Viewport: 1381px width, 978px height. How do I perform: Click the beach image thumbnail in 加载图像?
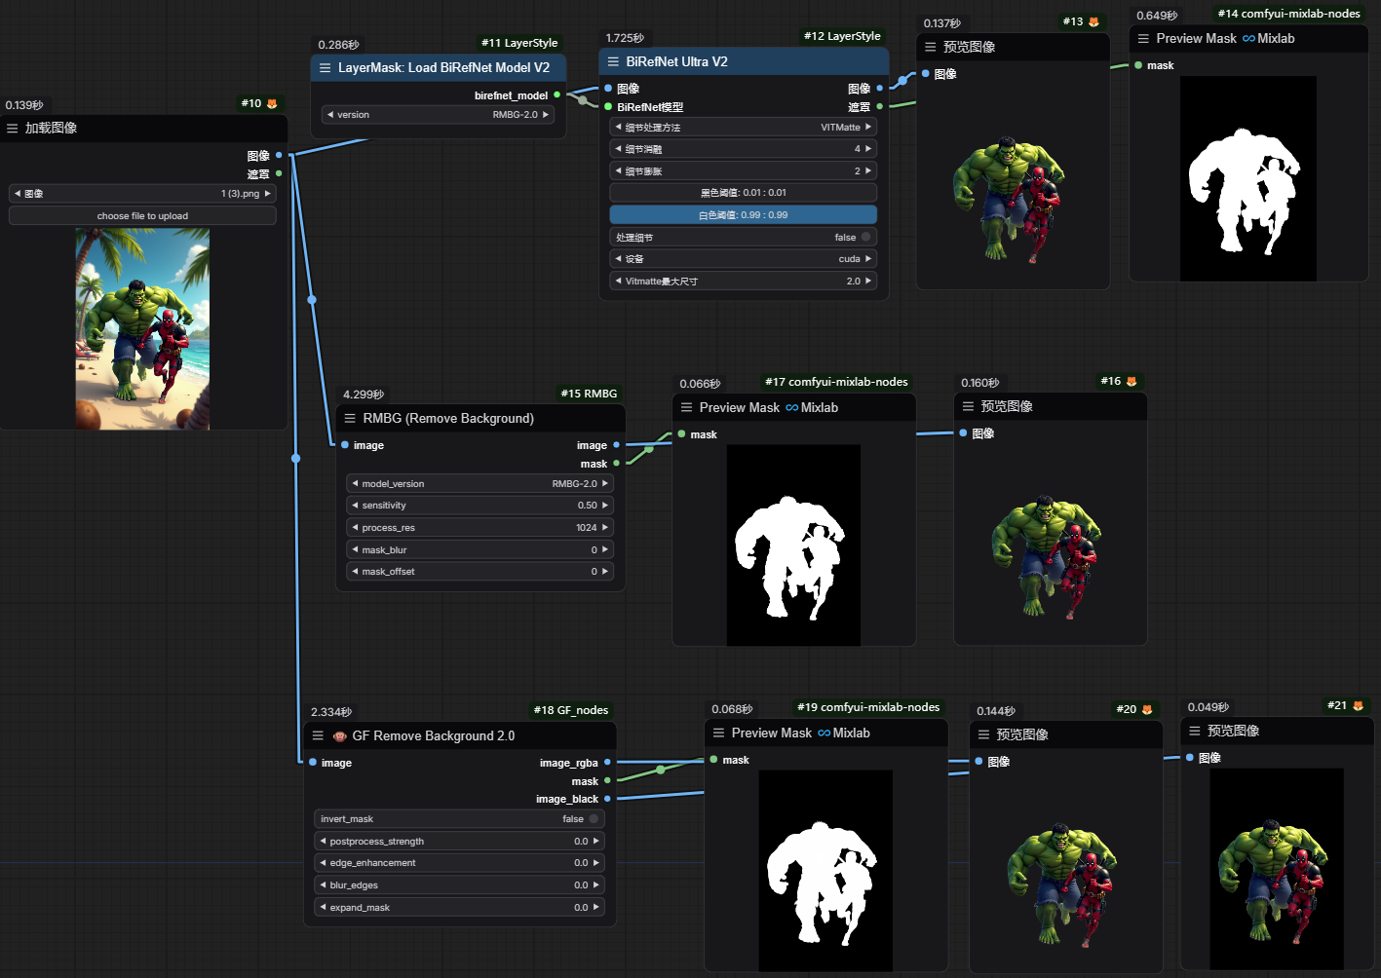click(142, 329)
